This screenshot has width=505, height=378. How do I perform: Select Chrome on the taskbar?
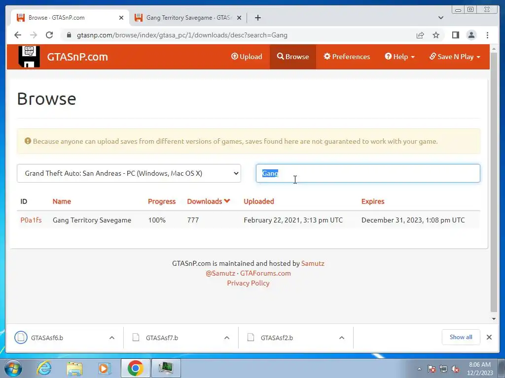135,368
